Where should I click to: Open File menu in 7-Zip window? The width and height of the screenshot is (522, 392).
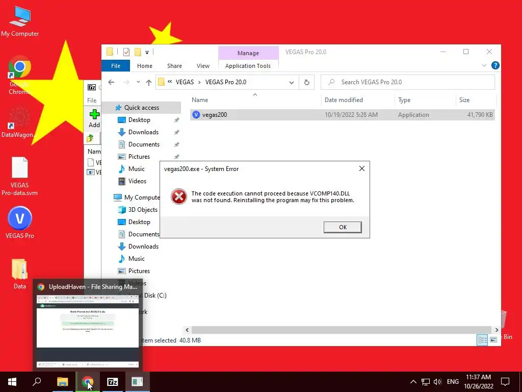point(92,101)
